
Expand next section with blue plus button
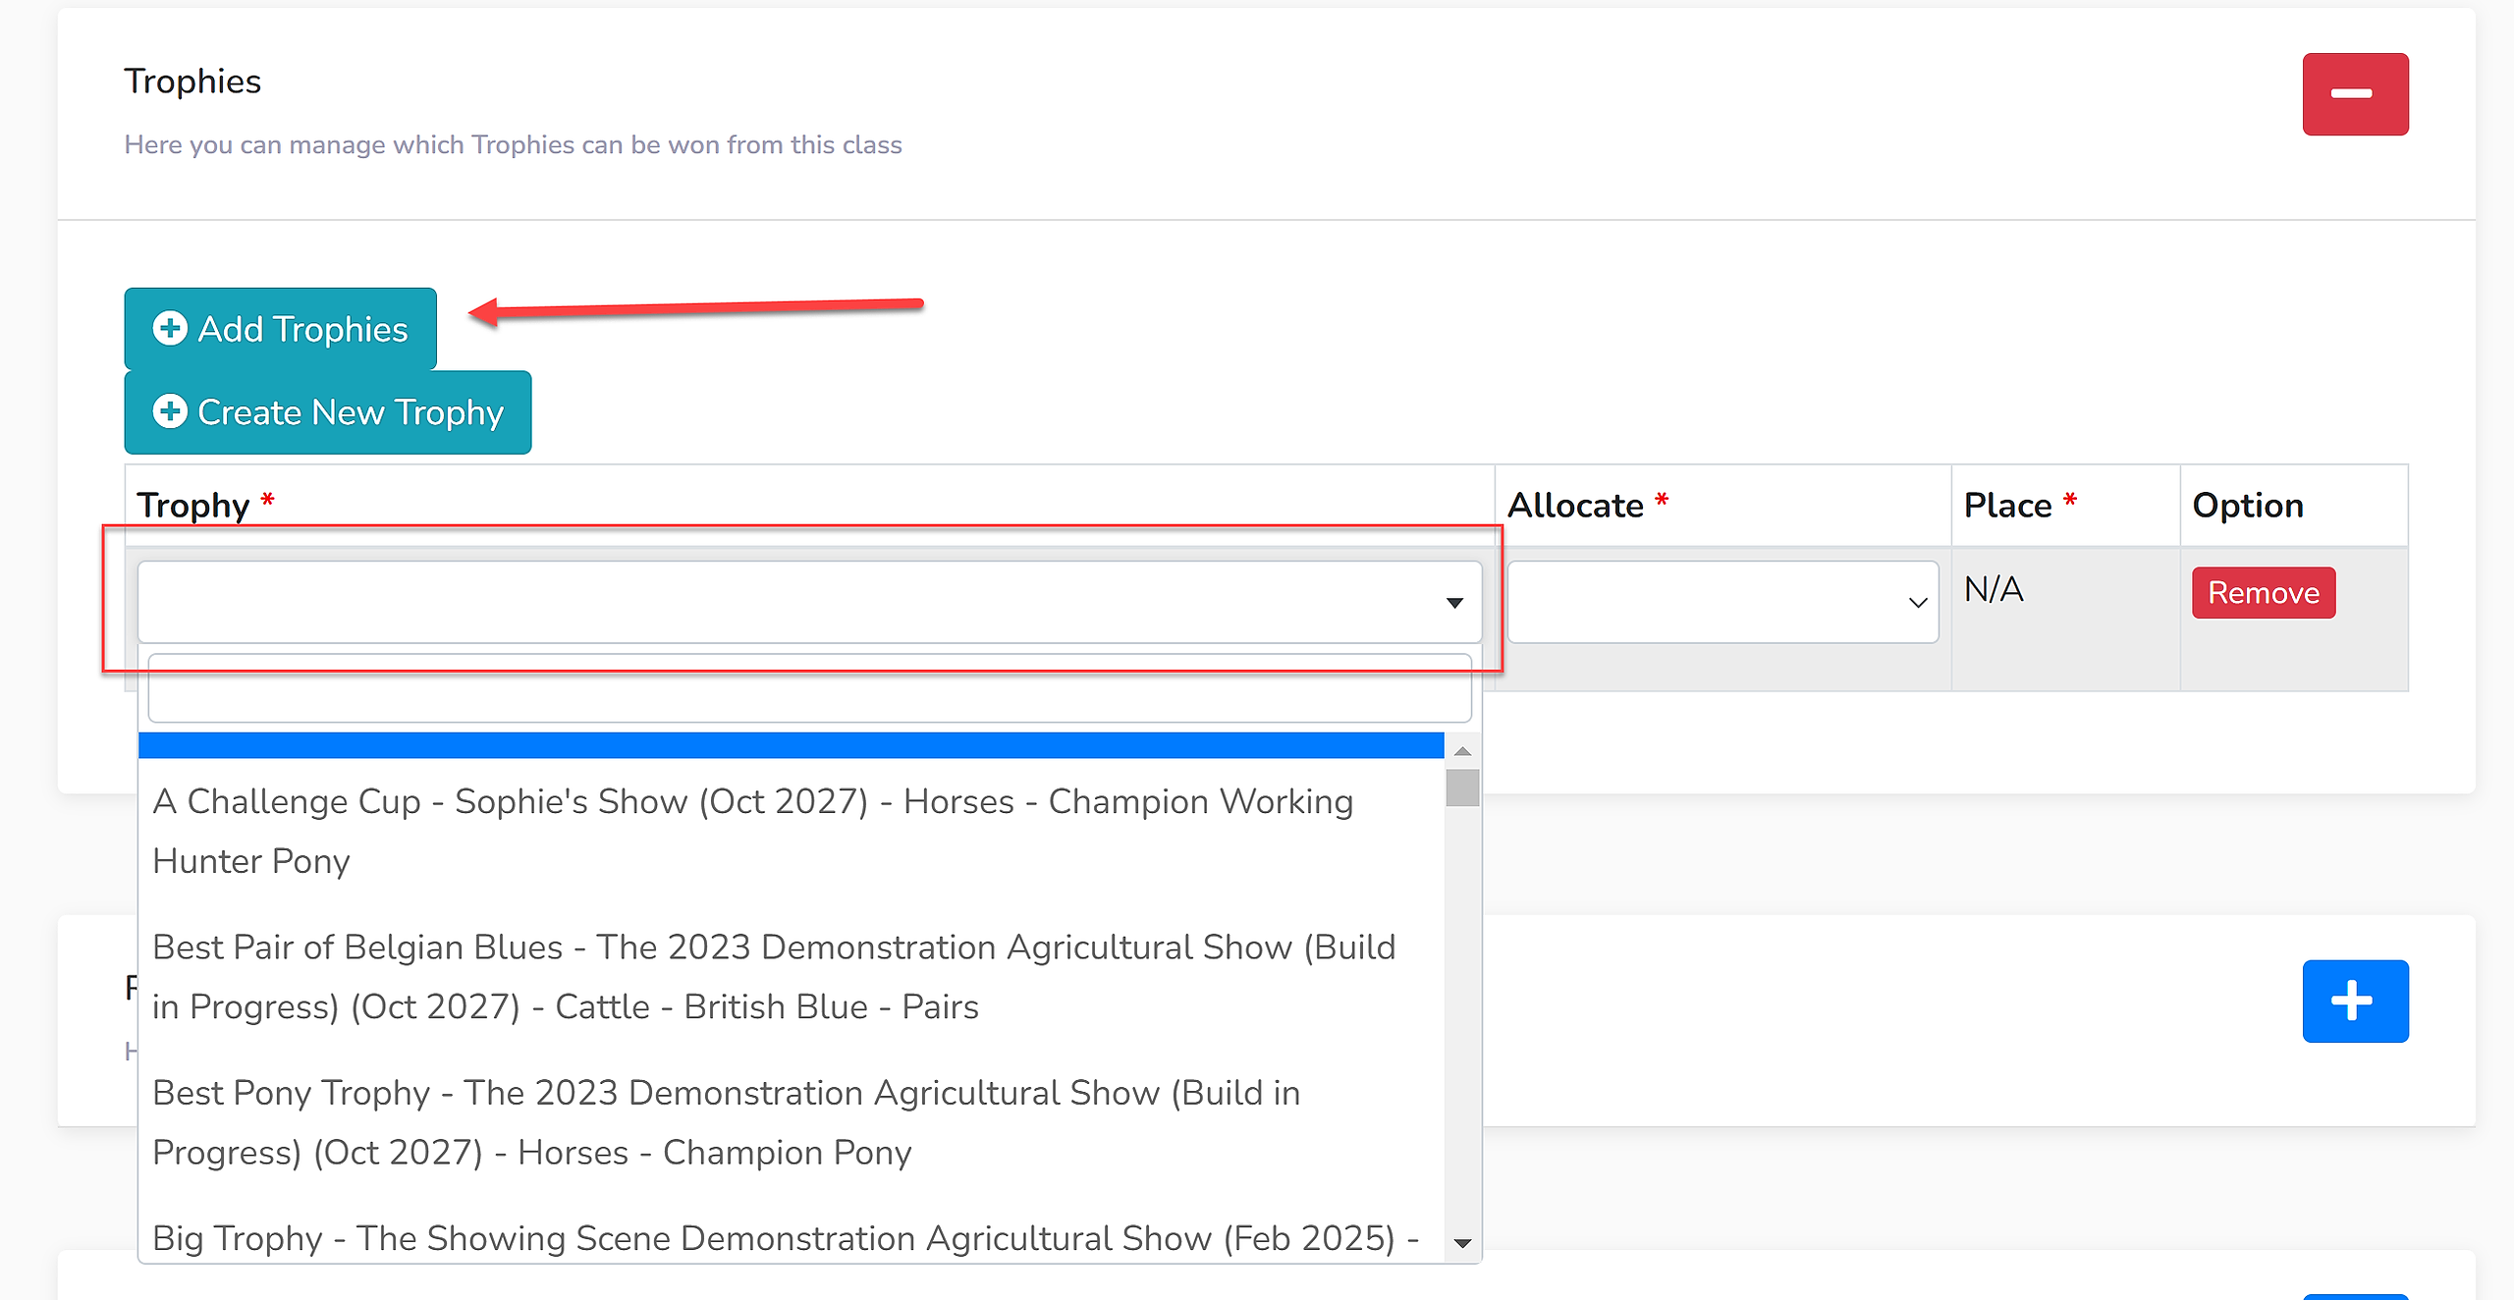(x=2355, y=1001)
